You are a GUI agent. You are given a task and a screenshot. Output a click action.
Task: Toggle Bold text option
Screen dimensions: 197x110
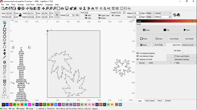(86, 15)
